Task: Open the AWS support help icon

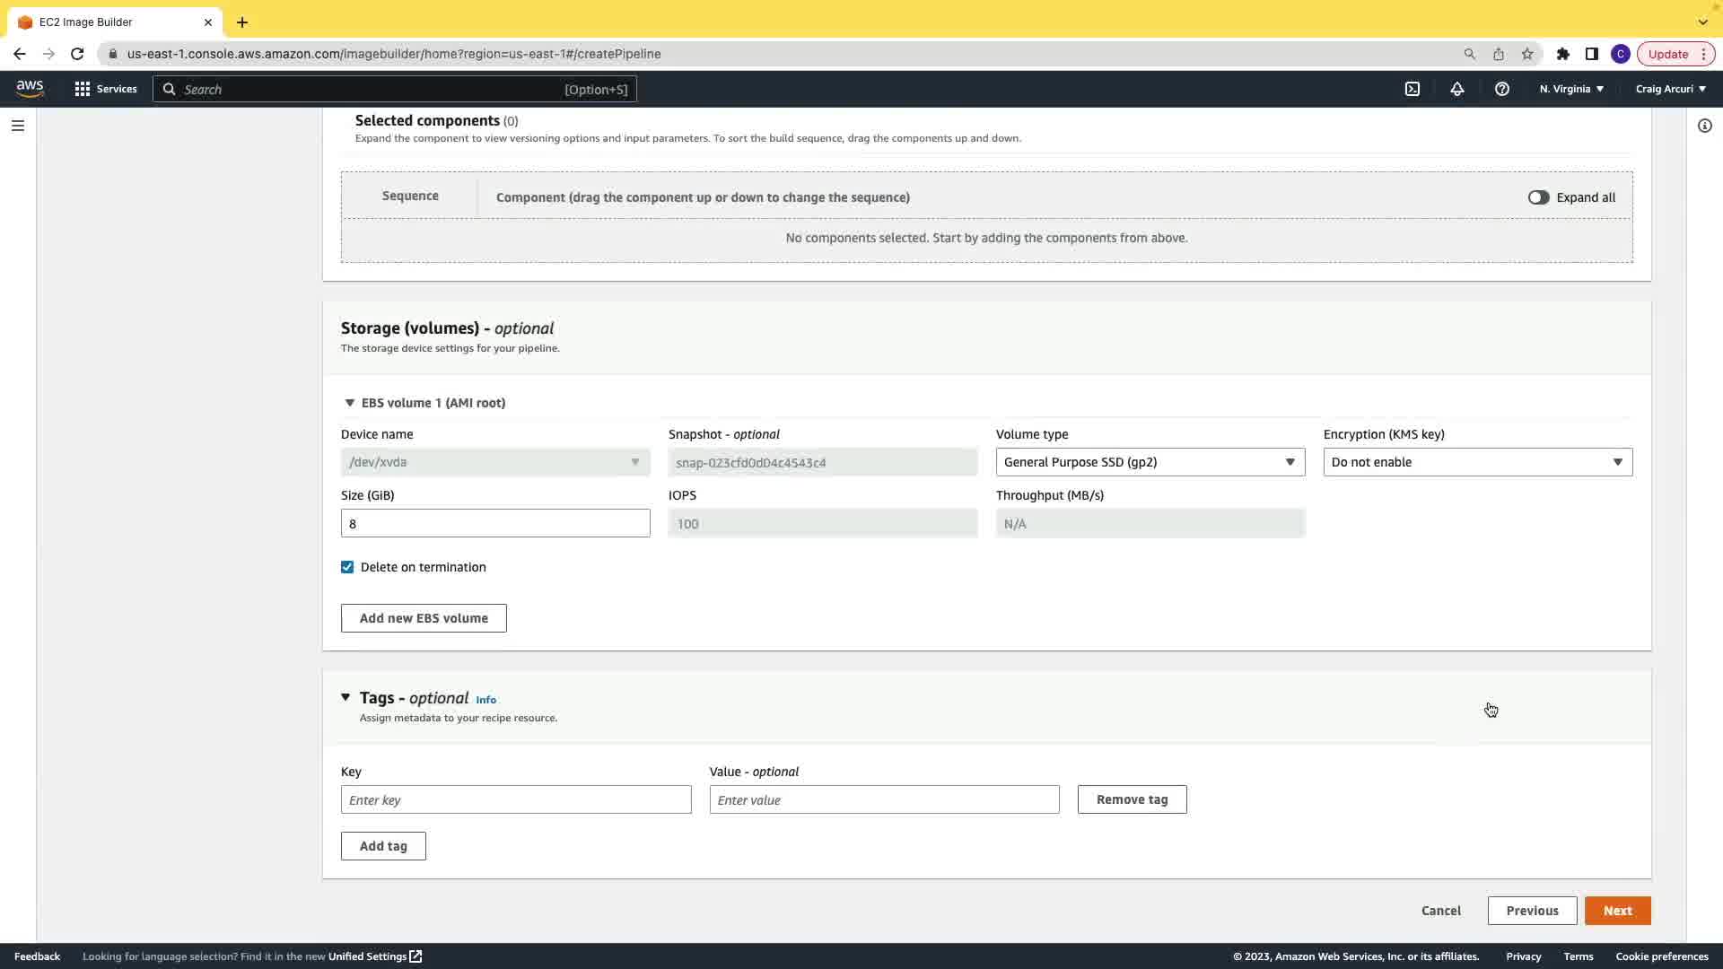Action: point(1501,89)
